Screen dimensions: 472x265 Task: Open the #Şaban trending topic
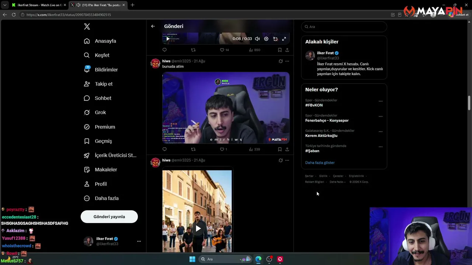pyautogui.click(x=312, y=151)
